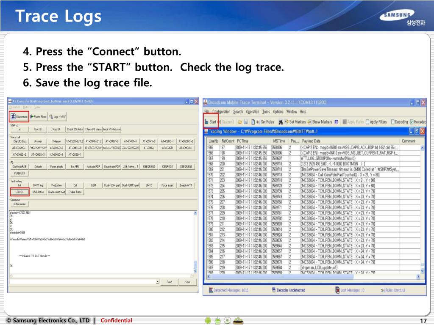The height and width of the screenshot is (325, 434).
Task: Click the Dial UE Orig button
Action: (19, 141)
